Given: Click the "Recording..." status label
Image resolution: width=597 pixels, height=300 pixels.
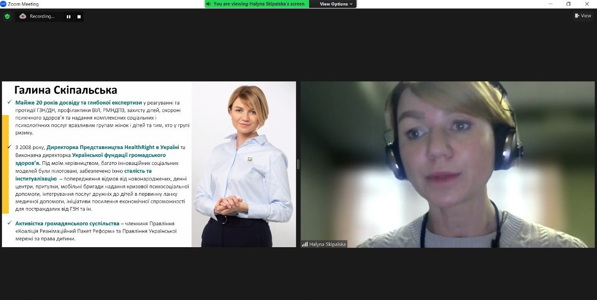Looking at the screenshot, I should click(42, 16).
